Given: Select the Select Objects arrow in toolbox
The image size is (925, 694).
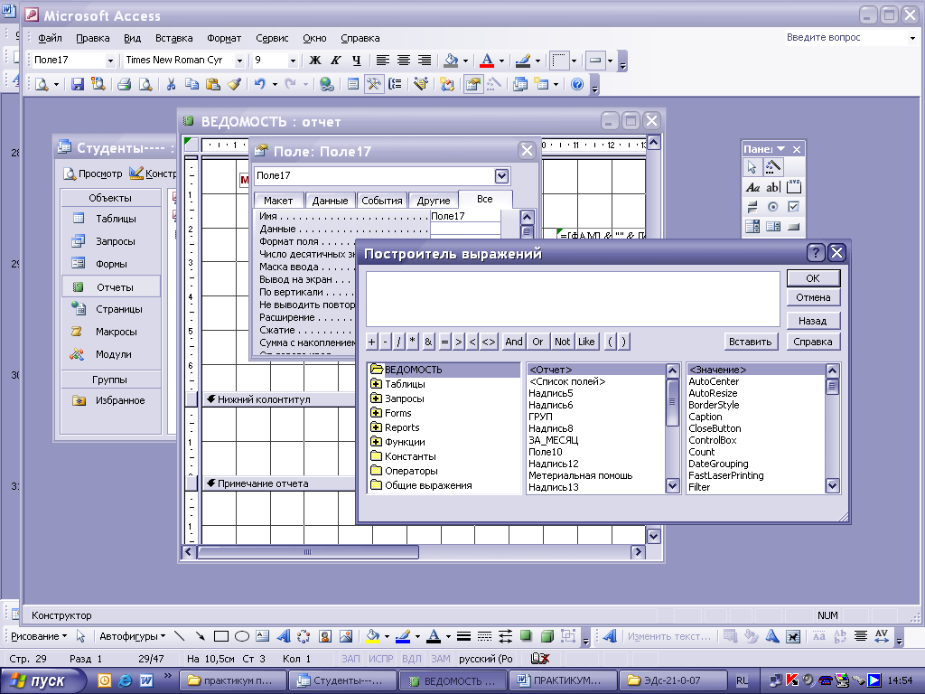Looking at the screenshot, I should 752,167.
